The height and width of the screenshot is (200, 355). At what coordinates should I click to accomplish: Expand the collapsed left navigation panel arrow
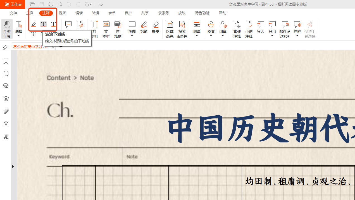pos(13,166)
